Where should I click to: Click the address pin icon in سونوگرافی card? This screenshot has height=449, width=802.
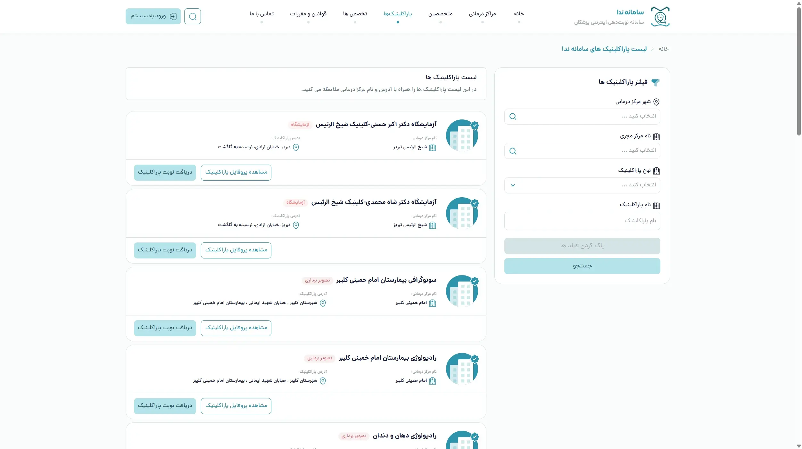click(x=323, y=303)
